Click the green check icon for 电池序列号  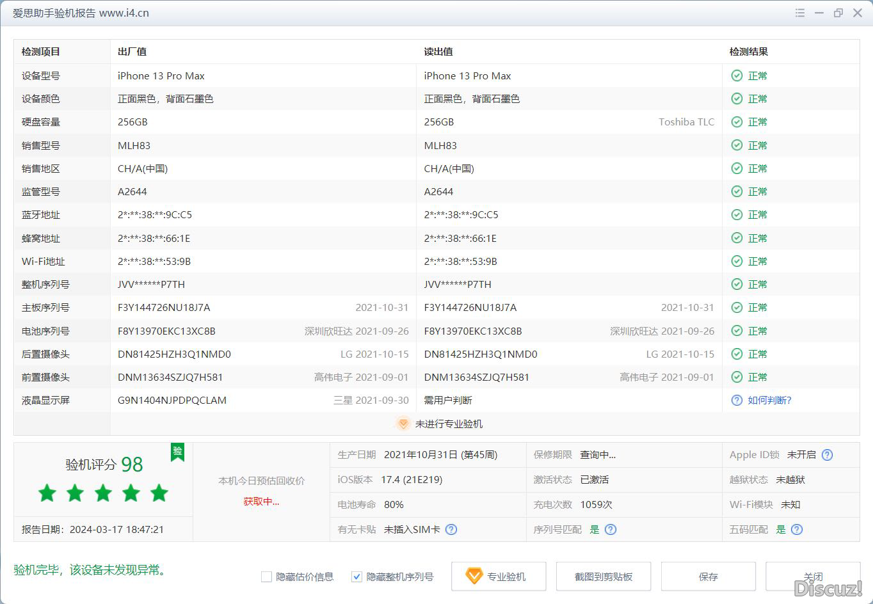737,331
